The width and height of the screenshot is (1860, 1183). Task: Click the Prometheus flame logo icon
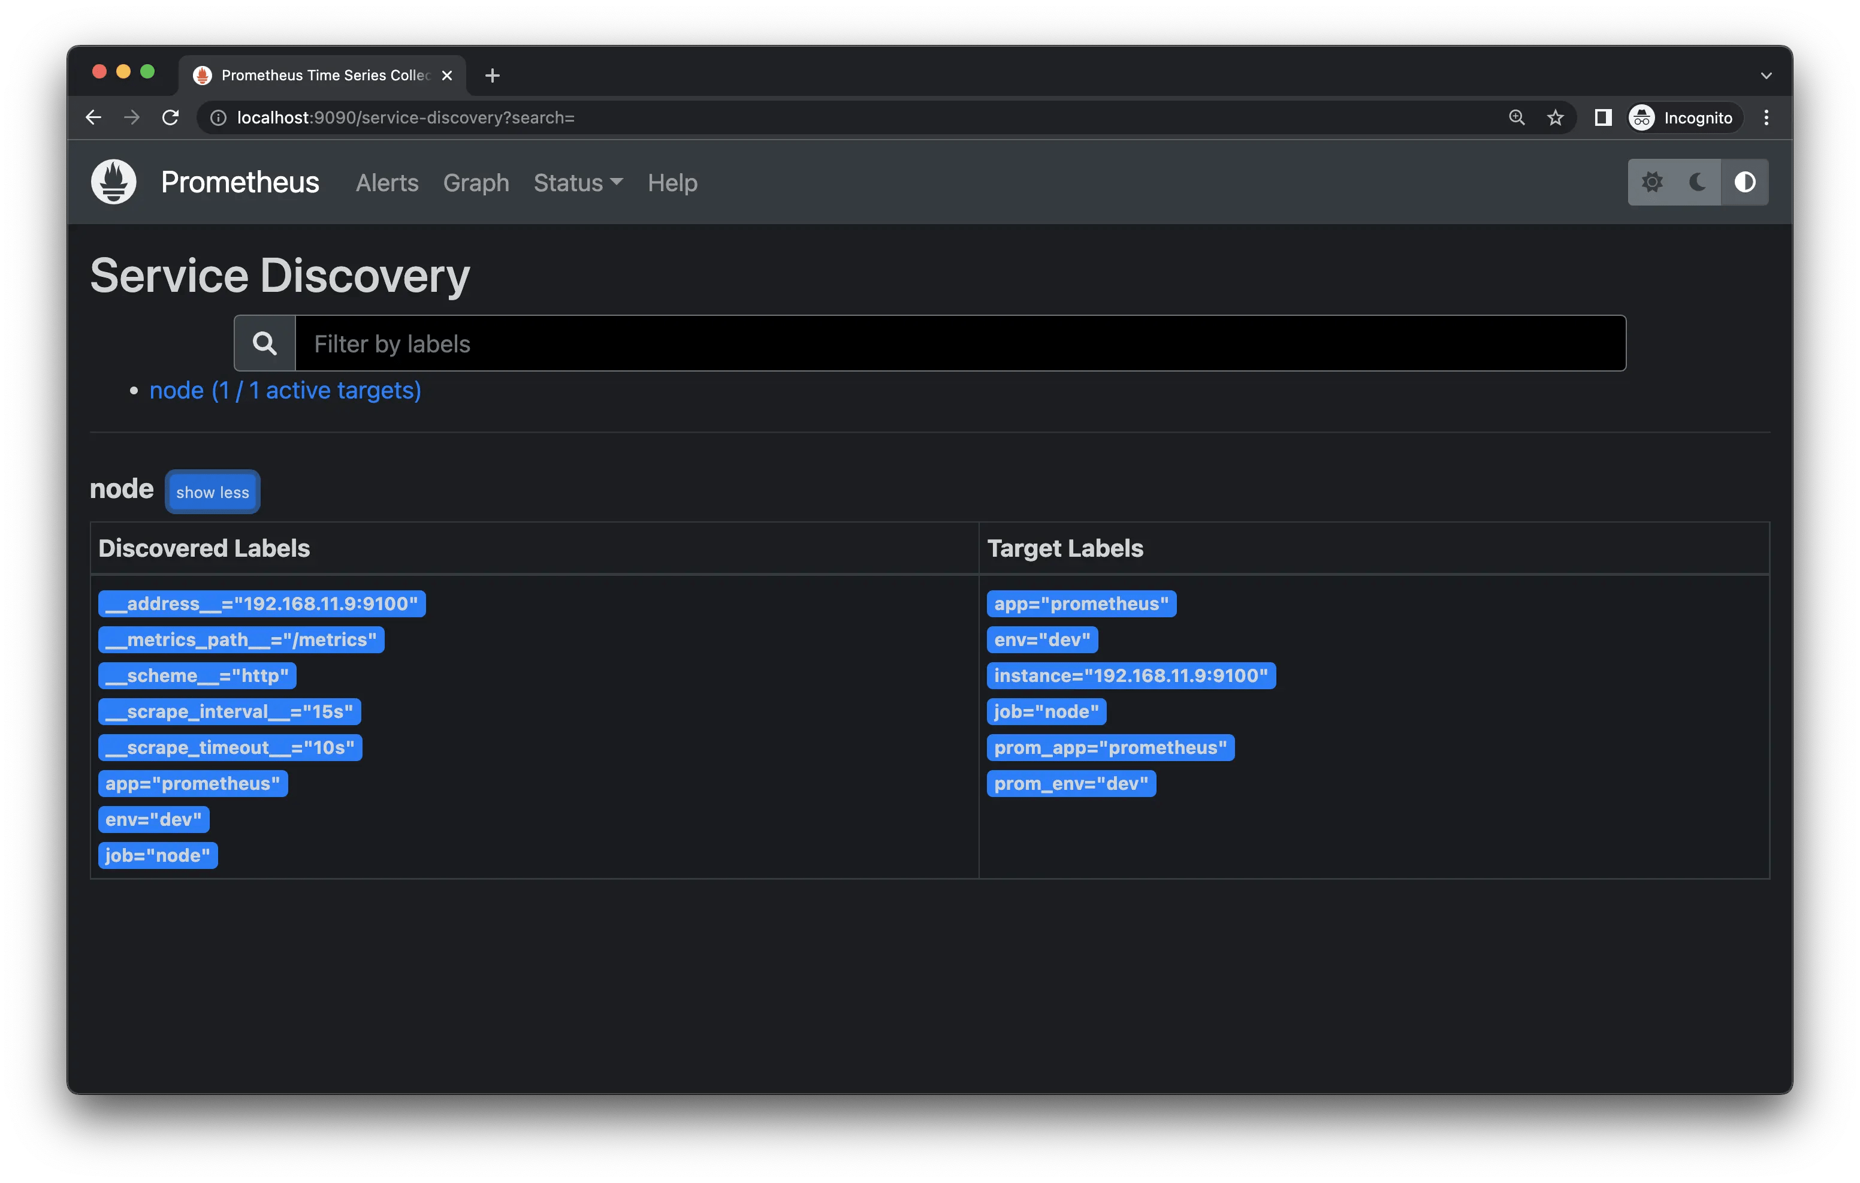pos(113,182)
